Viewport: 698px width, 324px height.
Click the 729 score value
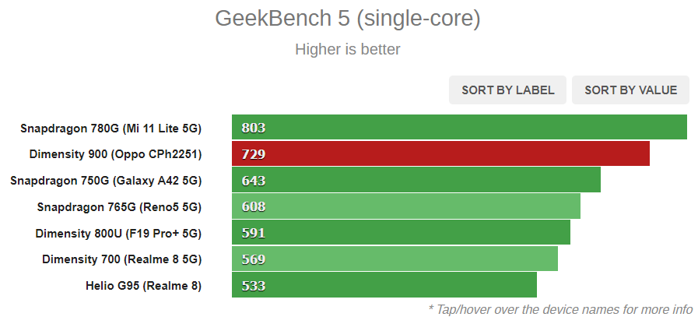pyautogui.click(x=254, y=154)
